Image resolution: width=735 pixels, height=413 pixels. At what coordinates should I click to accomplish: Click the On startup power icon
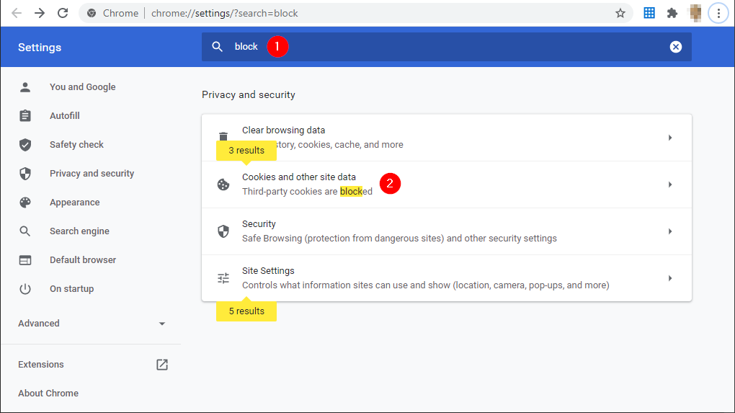(x=25, y=289)
